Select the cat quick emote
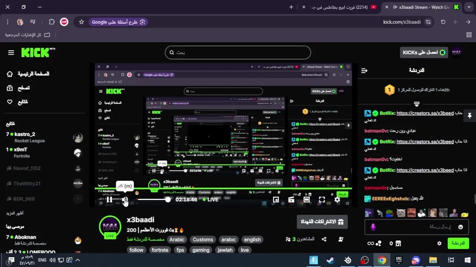 point(401,213)
